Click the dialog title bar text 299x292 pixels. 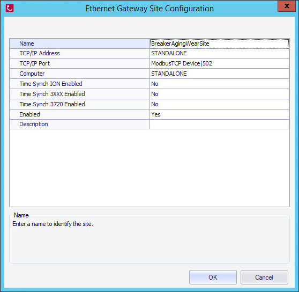149,9
